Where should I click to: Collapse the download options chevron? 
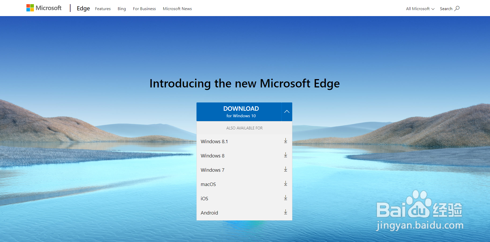[287, 112]
